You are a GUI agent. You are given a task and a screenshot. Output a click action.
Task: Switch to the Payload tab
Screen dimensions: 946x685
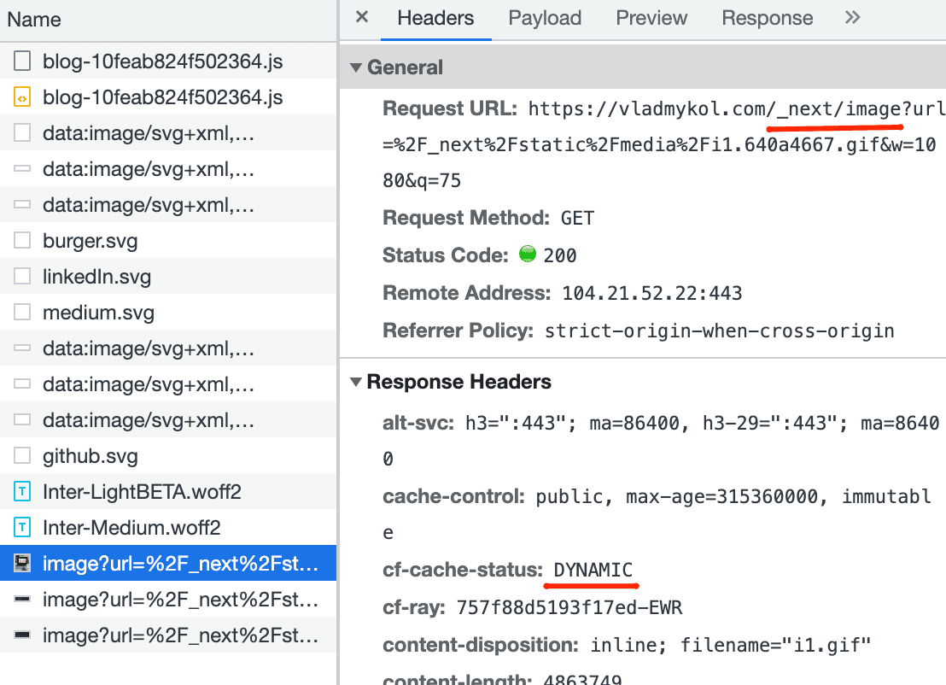click(x=545, y=18)
